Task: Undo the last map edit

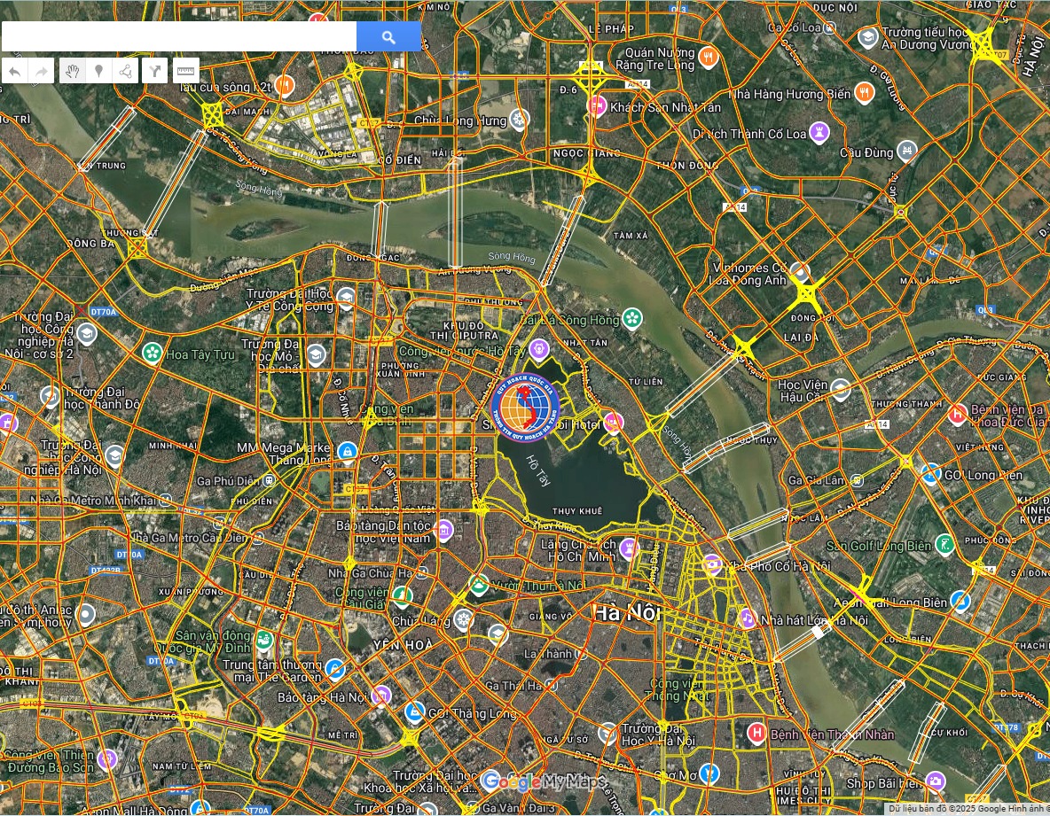Action: (x=15, y=71)
